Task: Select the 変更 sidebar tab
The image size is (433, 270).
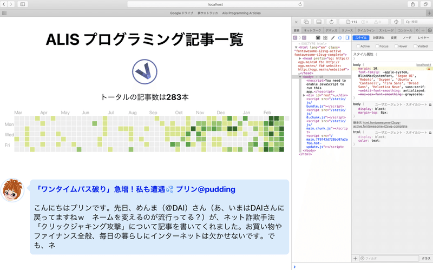Action: tap(393, 37)
